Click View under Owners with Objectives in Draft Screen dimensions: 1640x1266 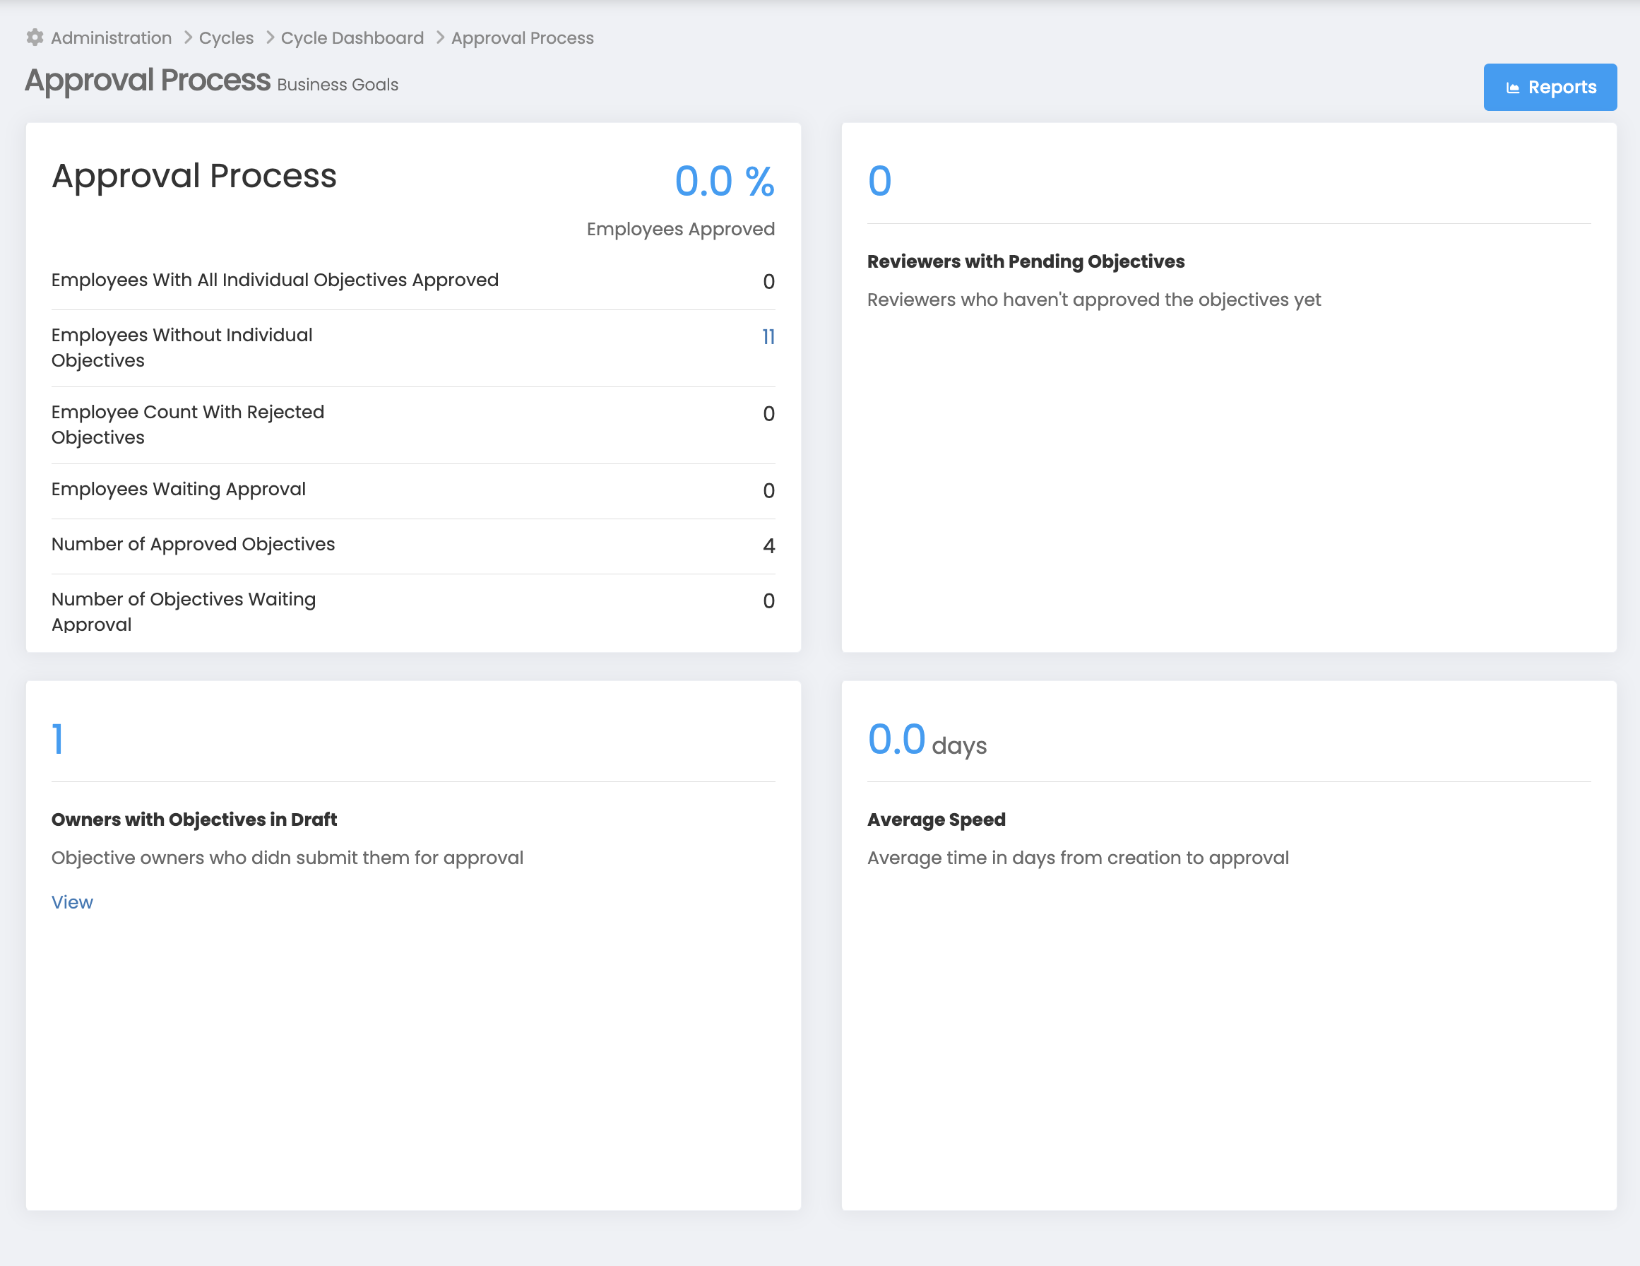pos(72,901)
